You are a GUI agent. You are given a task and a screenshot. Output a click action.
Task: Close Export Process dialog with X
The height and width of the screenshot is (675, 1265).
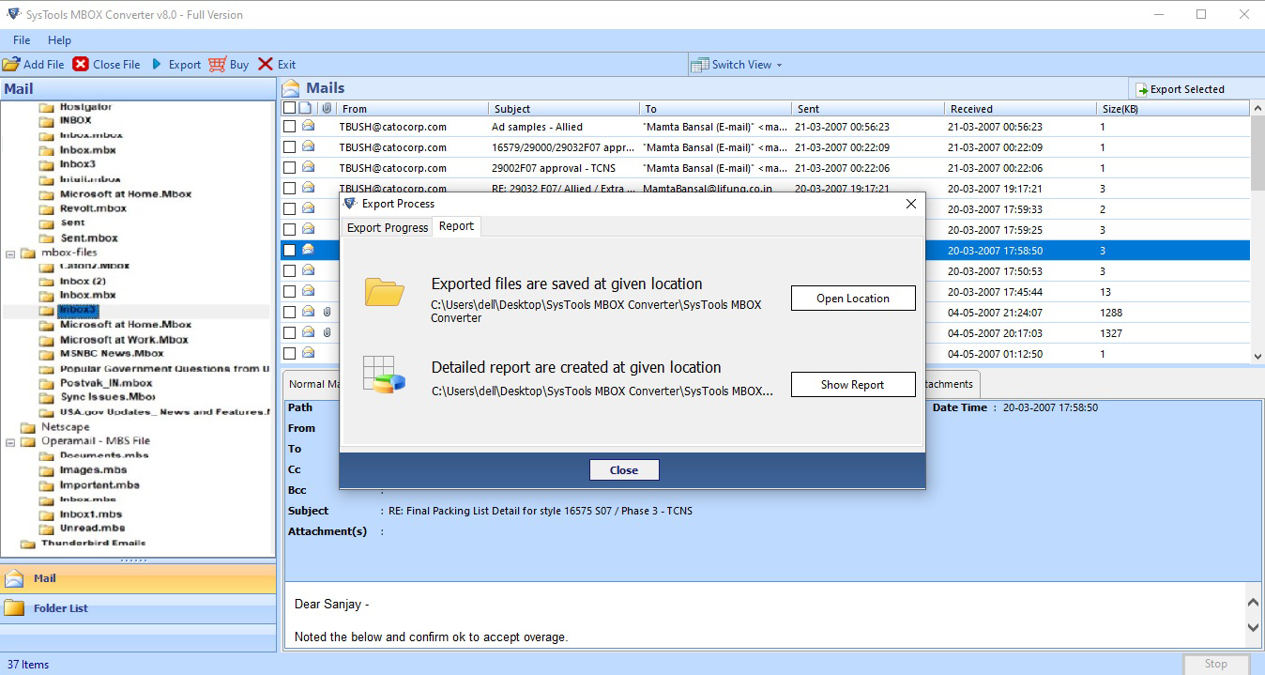910,204
